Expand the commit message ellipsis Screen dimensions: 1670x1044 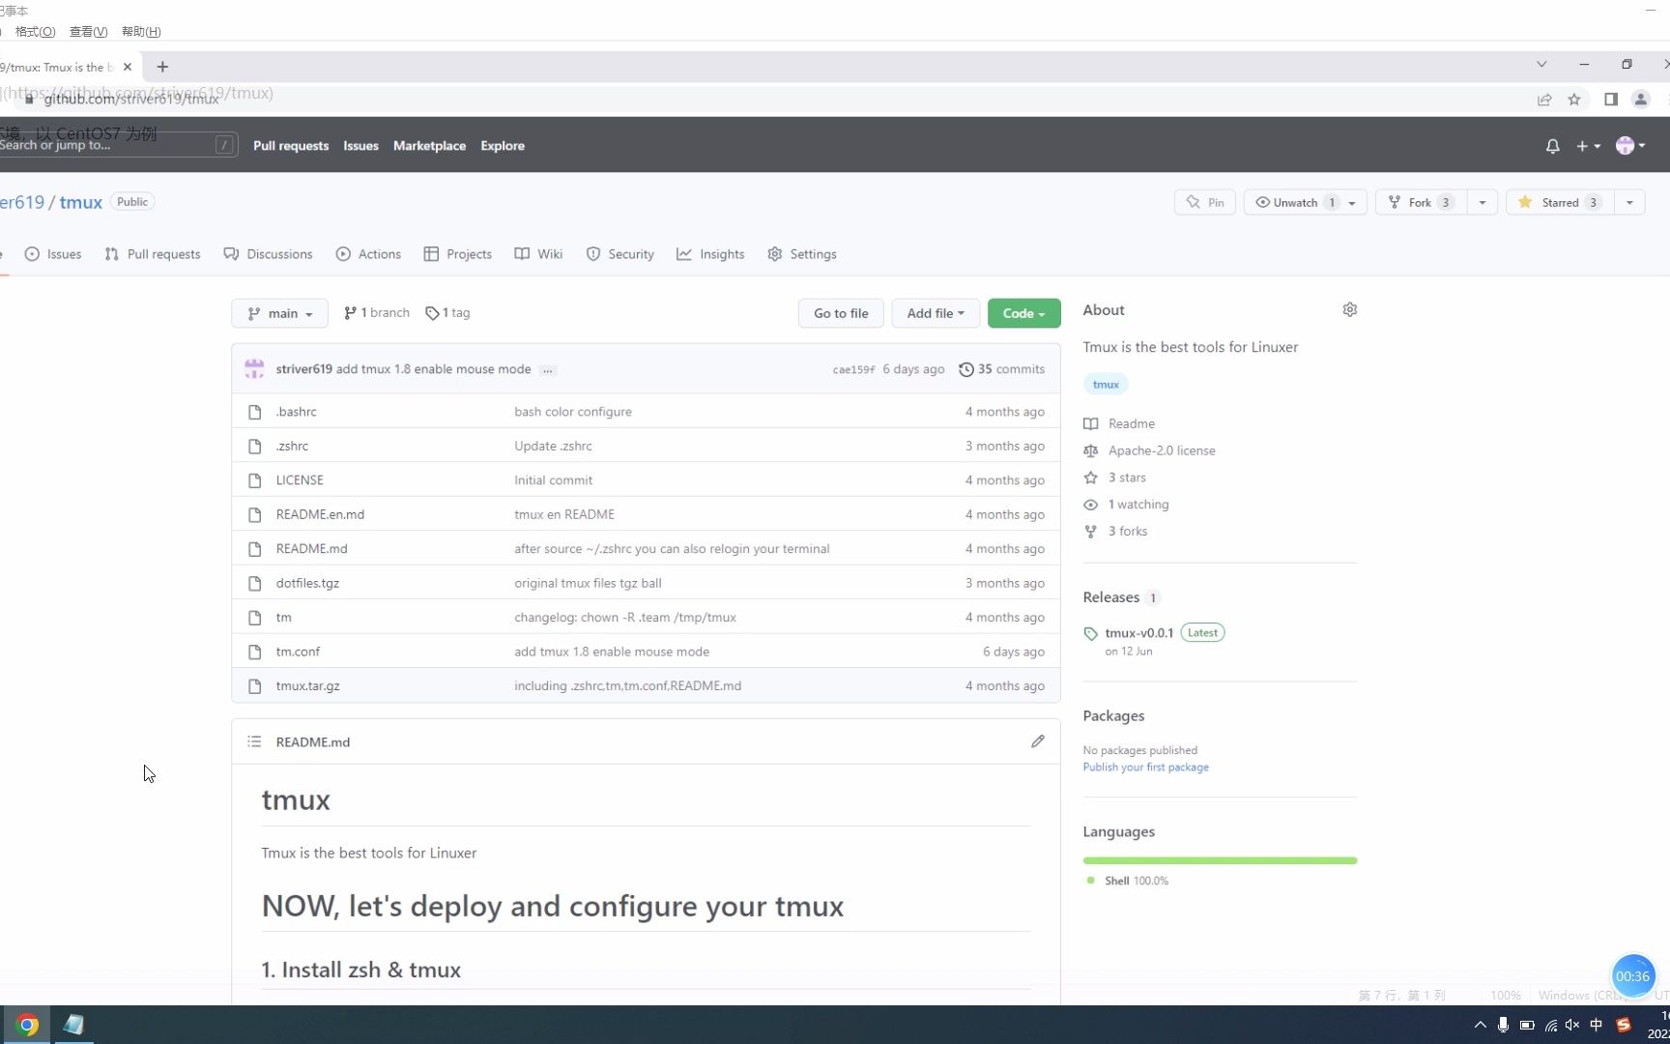(x=548, y=369)
